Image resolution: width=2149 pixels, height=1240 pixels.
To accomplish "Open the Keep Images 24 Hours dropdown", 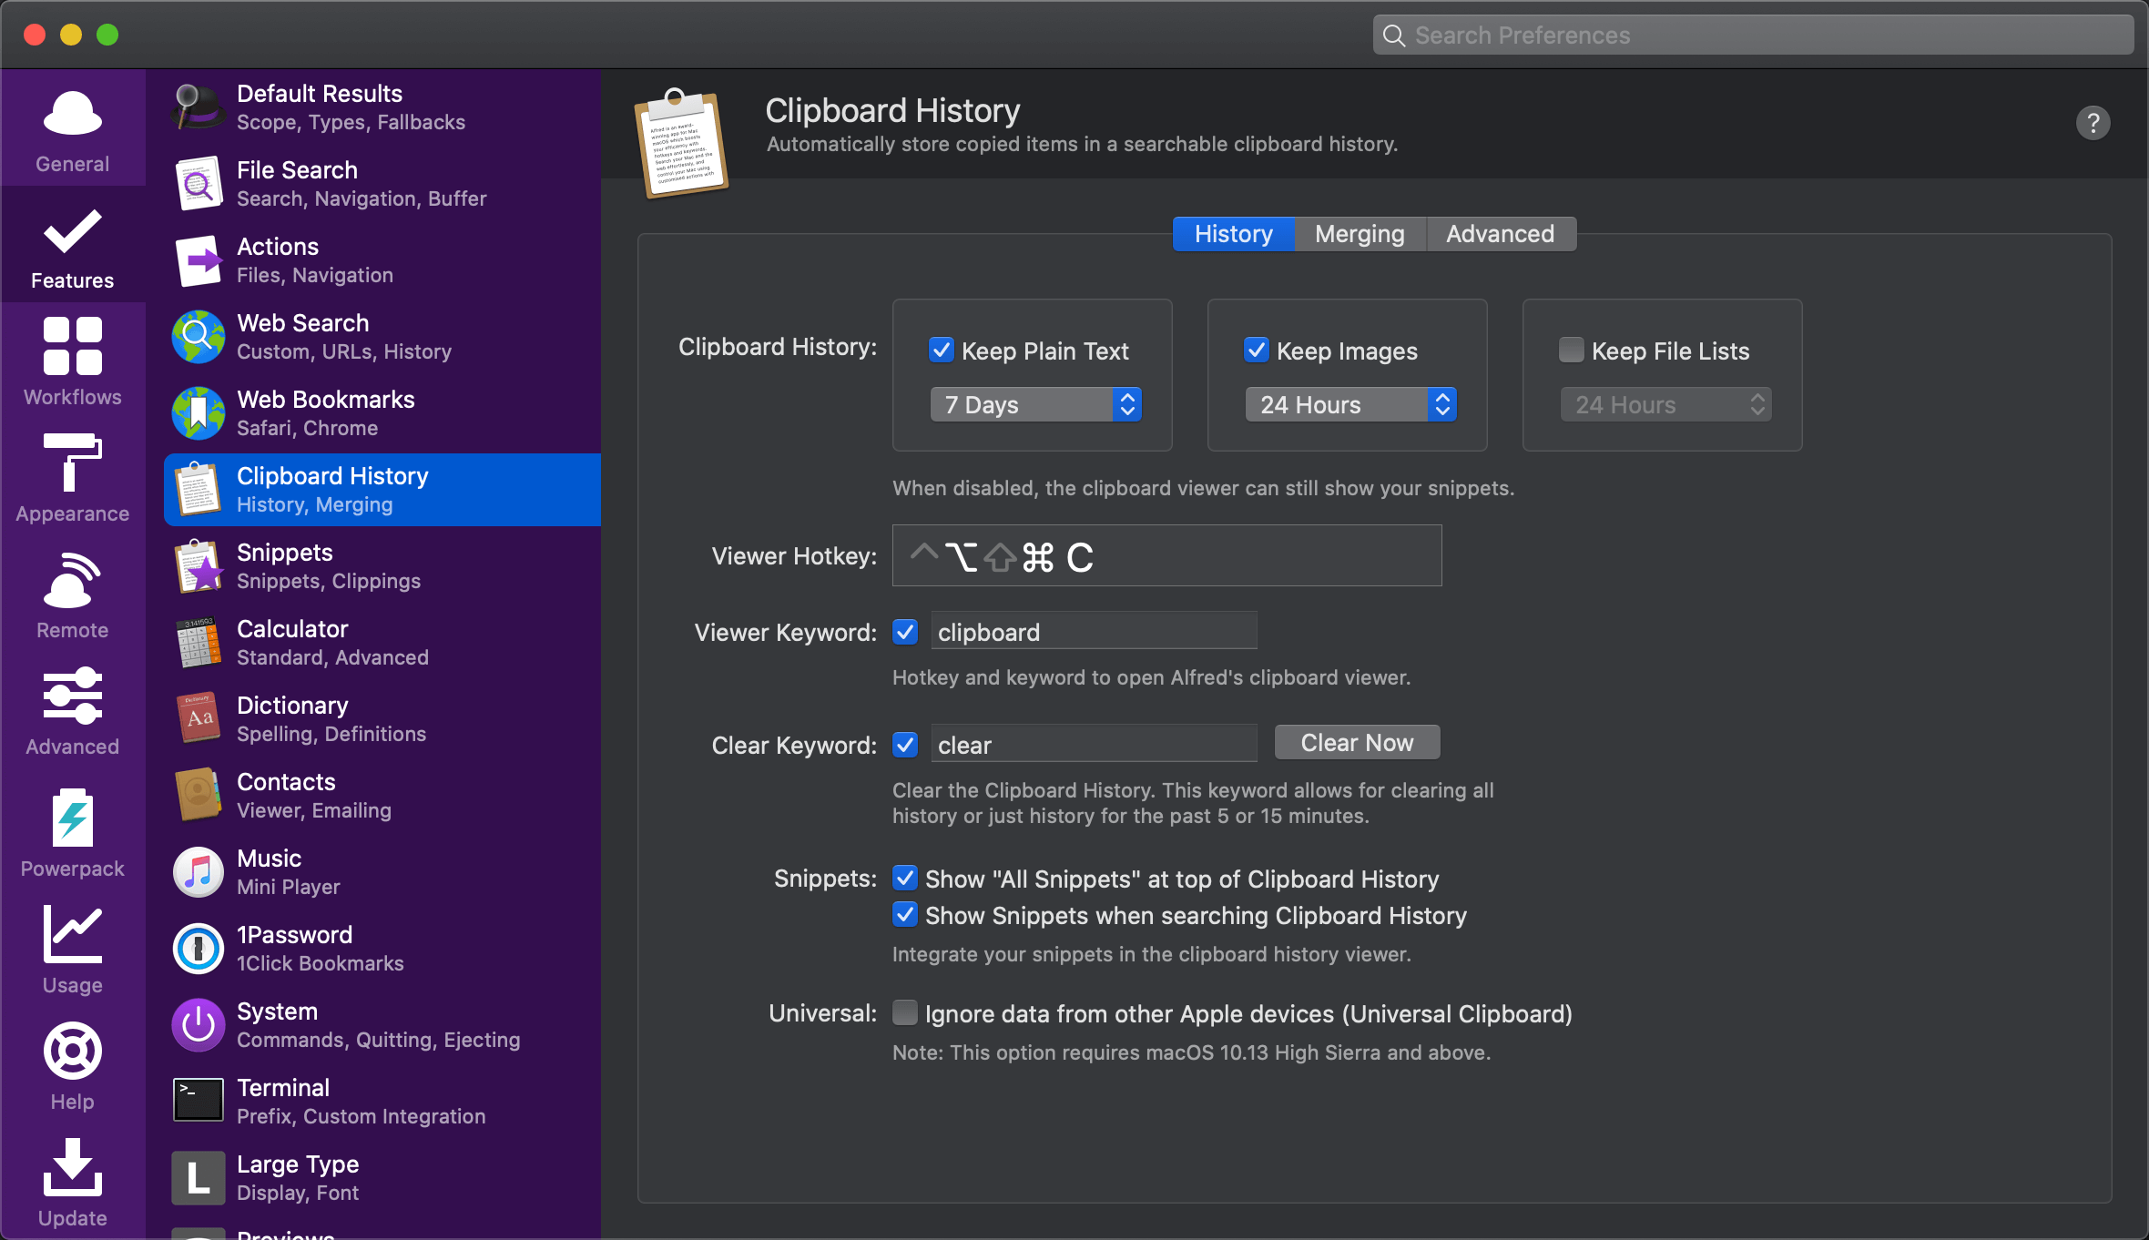I will click(x=1351, y=404).
